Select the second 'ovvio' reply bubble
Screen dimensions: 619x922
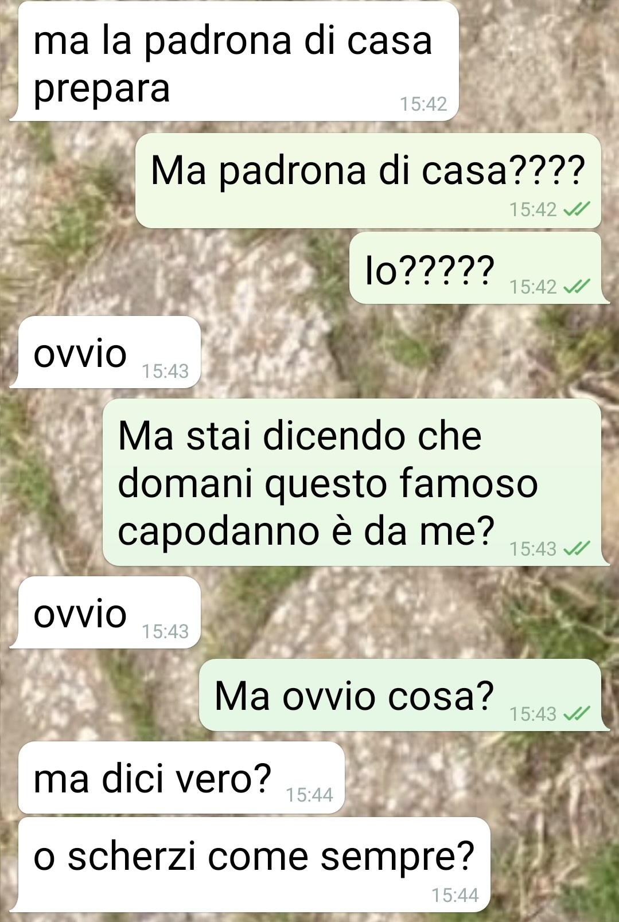tap(106, 612)
